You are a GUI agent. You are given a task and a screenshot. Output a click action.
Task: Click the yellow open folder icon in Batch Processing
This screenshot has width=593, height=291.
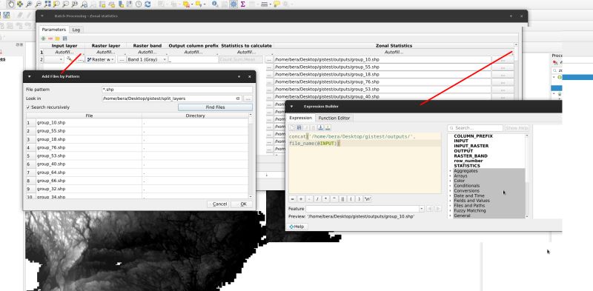[x=58, y=39]
